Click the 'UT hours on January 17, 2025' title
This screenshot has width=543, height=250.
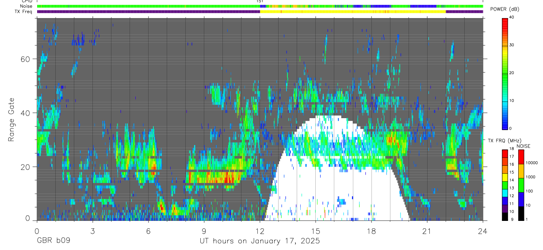260,241
